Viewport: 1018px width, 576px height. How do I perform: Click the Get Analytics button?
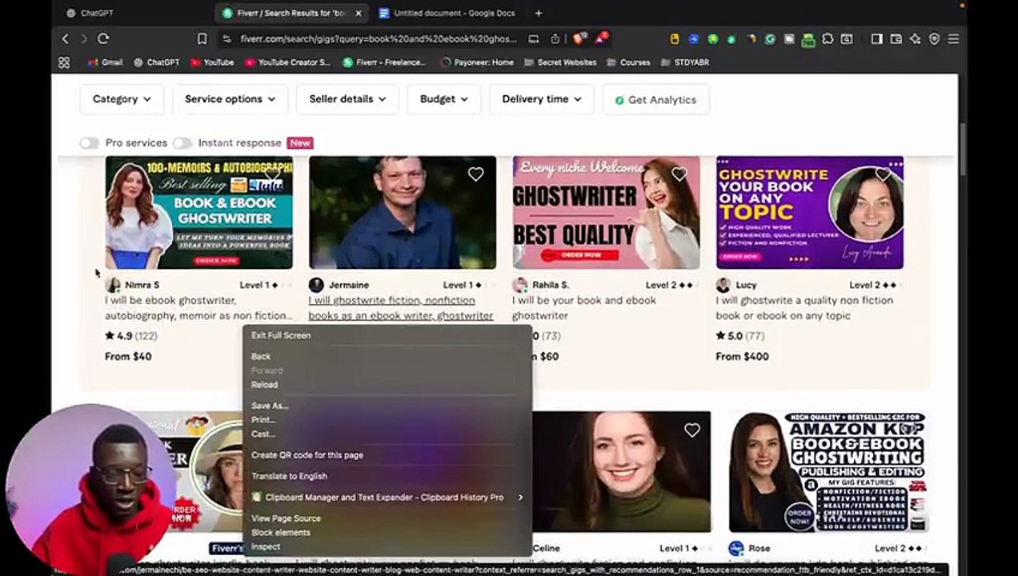(655, 99)
